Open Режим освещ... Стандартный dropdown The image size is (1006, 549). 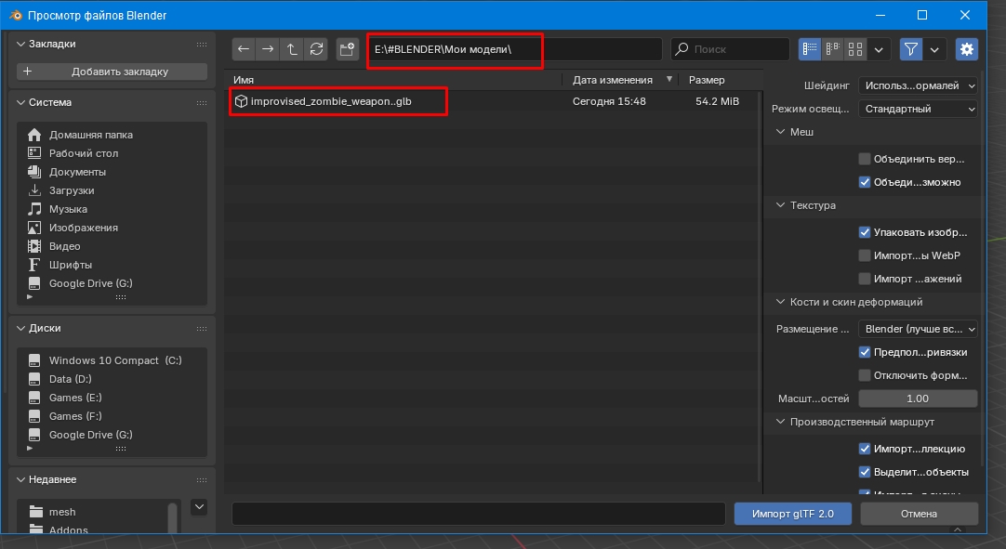[x=918, y=109]
